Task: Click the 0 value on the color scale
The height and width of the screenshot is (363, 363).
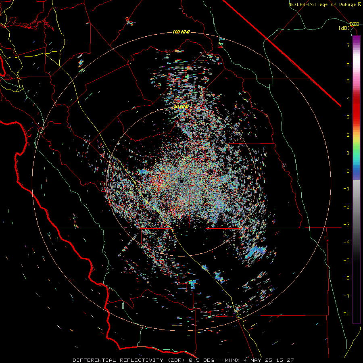Action: 348,171
